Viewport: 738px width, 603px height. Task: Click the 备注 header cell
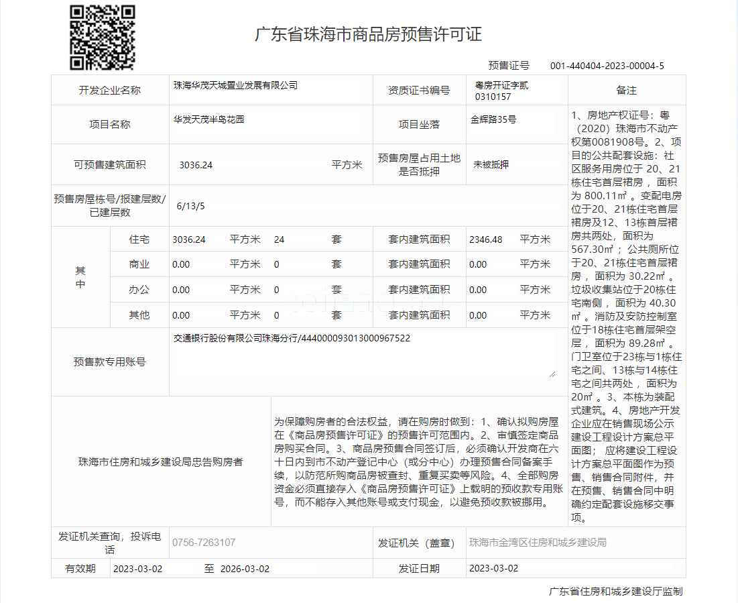pos(627,90)
